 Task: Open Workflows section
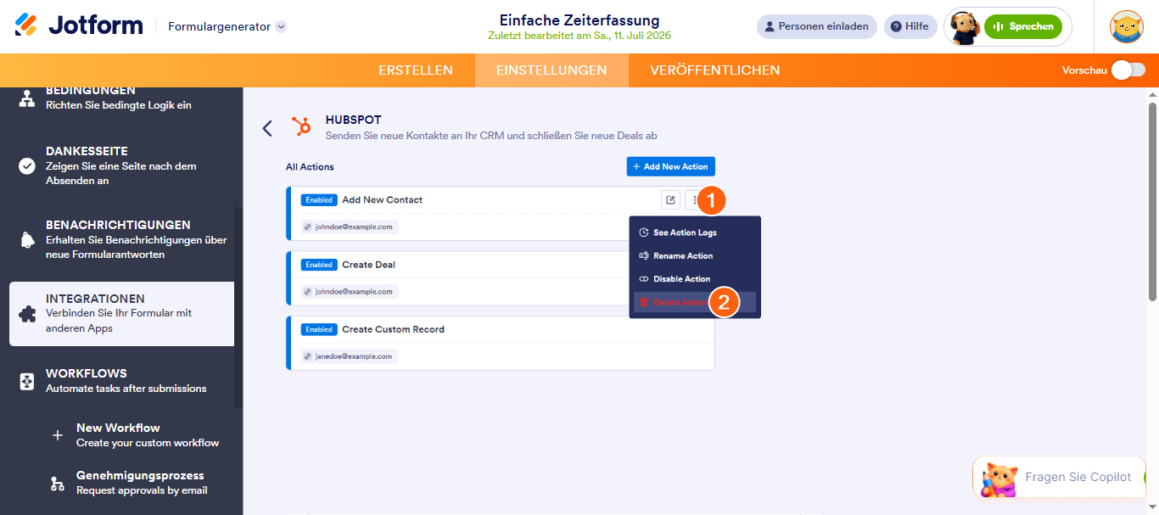click(x=122, y=380)
